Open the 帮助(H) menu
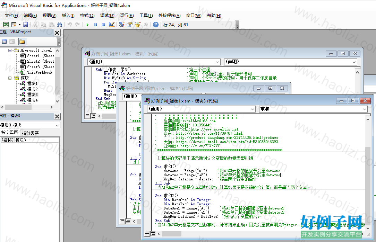 (214, 16)
